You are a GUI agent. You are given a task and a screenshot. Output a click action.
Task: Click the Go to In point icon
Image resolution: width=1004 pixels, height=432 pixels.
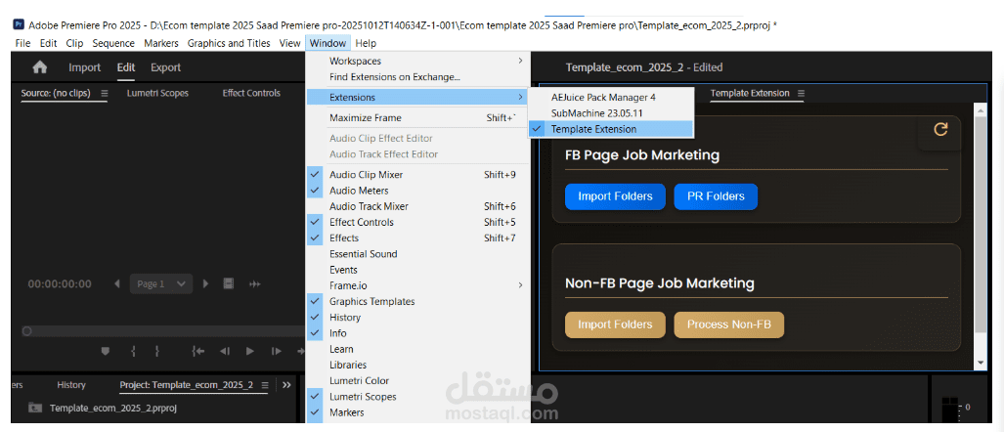click(197, 351)
